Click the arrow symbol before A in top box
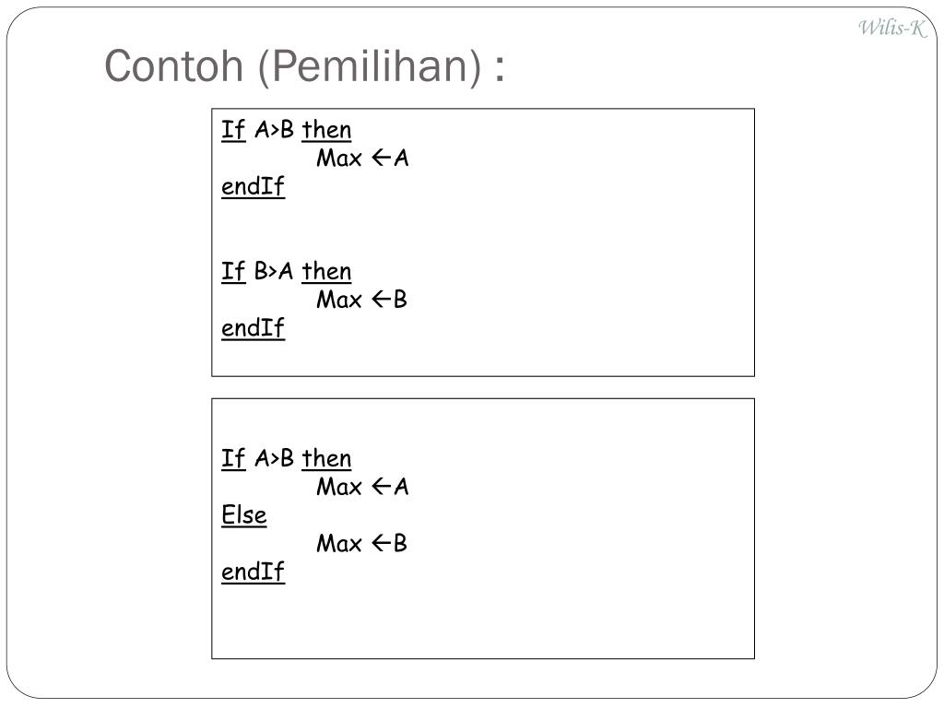 point(381,158)
